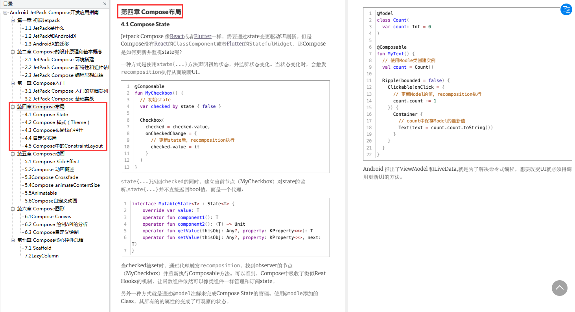This screenshot has height=312, width=575.
Task: Close the 目录 panel with the X
Action: pos(105,4)
